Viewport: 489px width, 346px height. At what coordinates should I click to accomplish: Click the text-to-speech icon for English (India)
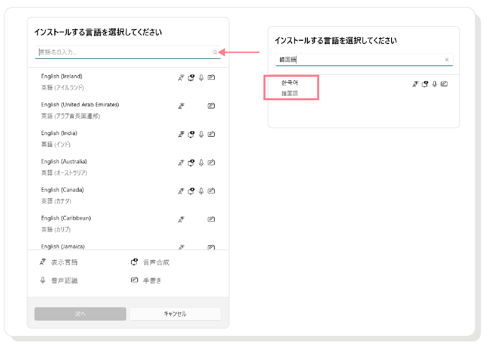point(191,134)
